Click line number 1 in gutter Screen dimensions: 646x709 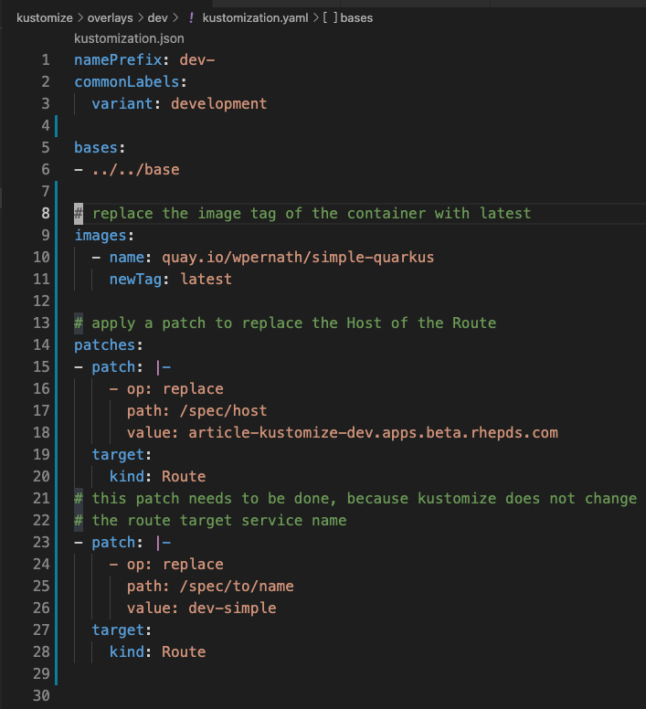point(46,59)
